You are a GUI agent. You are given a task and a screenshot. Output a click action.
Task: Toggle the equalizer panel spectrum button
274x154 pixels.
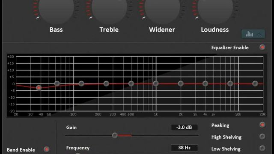(253, 34)
